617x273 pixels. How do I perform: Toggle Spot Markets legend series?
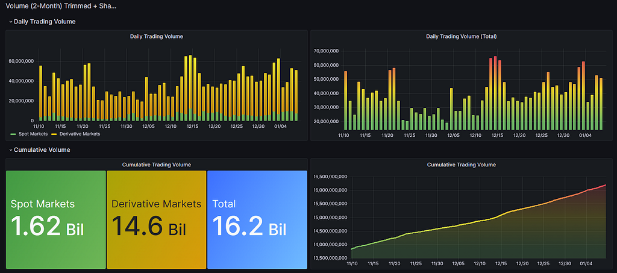(29, 134)
